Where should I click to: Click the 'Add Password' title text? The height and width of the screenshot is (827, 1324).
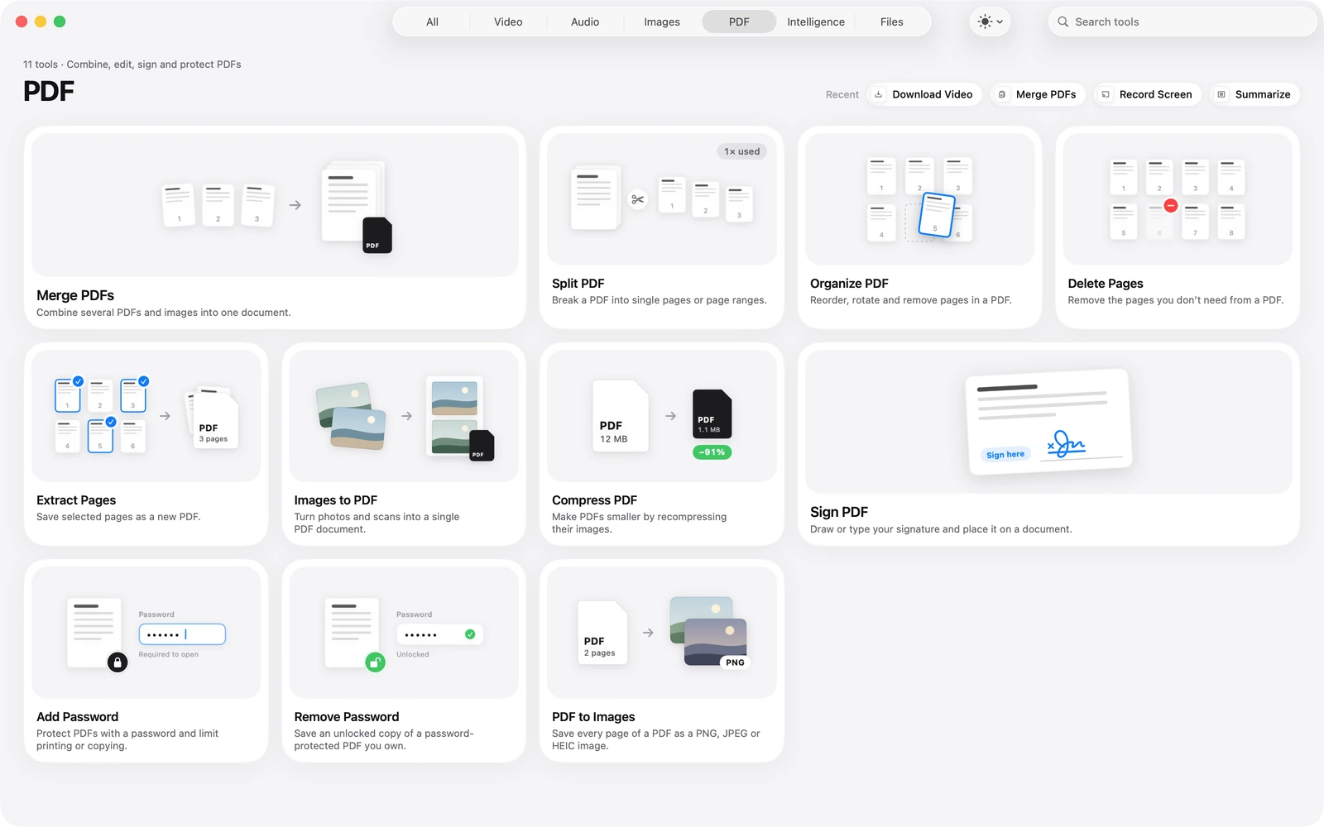pyautogui.click(x=78, y=717)
